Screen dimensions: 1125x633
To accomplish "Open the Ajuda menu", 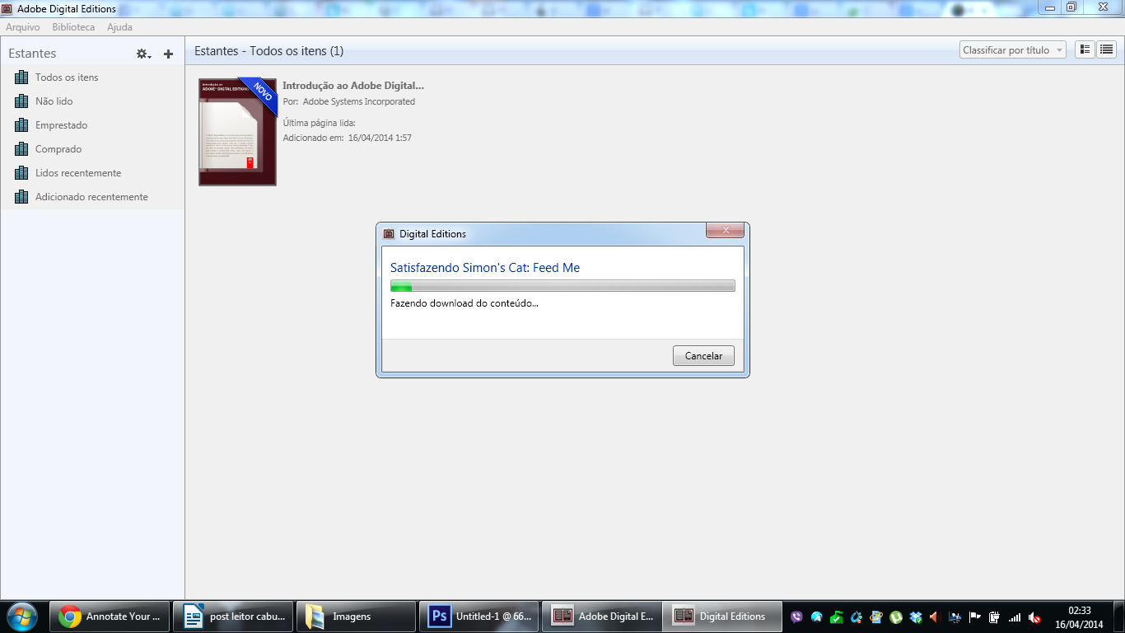I will (x=119, y=27).
